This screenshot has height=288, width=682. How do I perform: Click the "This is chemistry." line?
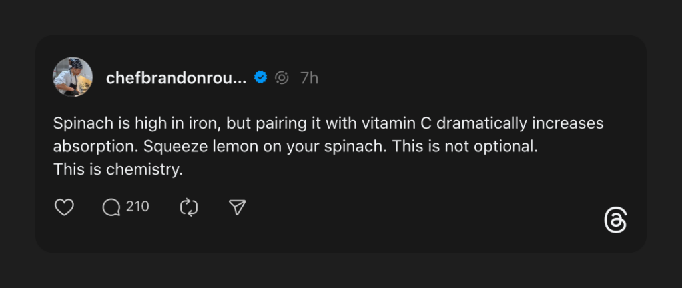pyautogui.click(x=118, y=170)
